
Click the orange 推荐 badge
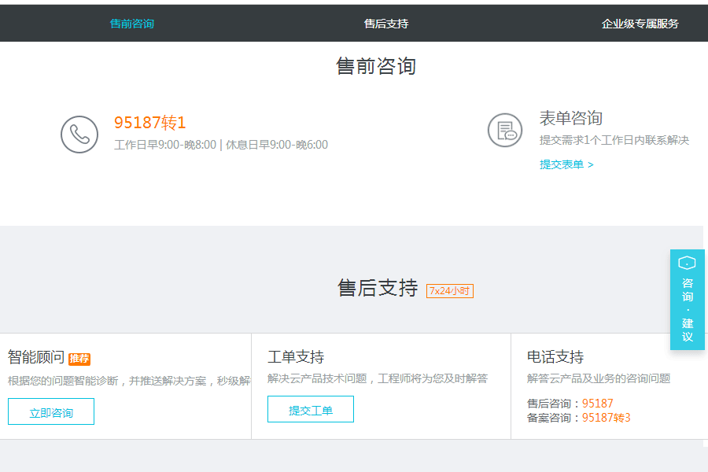79,359
